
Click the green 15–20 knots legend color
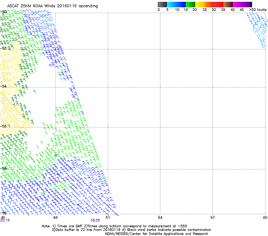click(190, 4)
